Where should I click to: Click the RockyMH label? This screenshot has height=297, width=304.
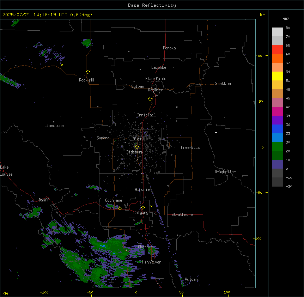pyautogui.click(x=86, y=80)
